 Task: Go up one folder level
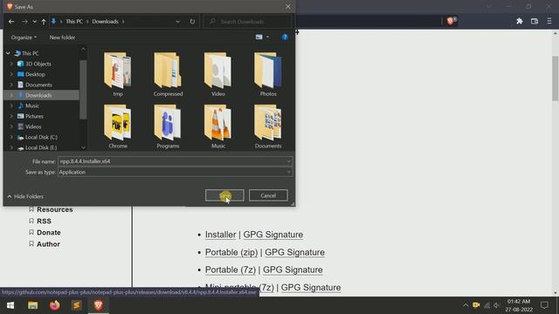pos(44,22)
